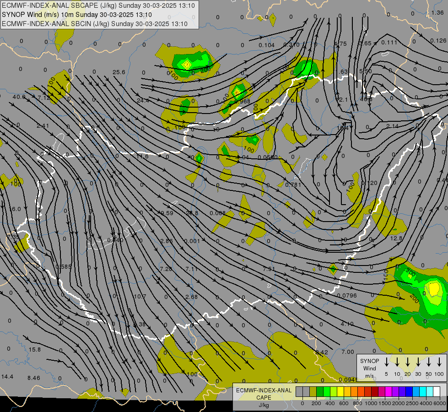The width and height of the screenshot is (448, 412).
Task: Click the map value '2.41'
Action: 43,125
